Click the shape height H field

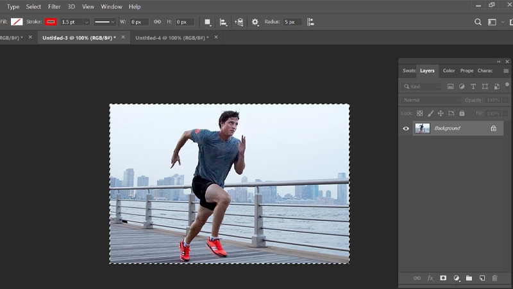click(185, 22)
